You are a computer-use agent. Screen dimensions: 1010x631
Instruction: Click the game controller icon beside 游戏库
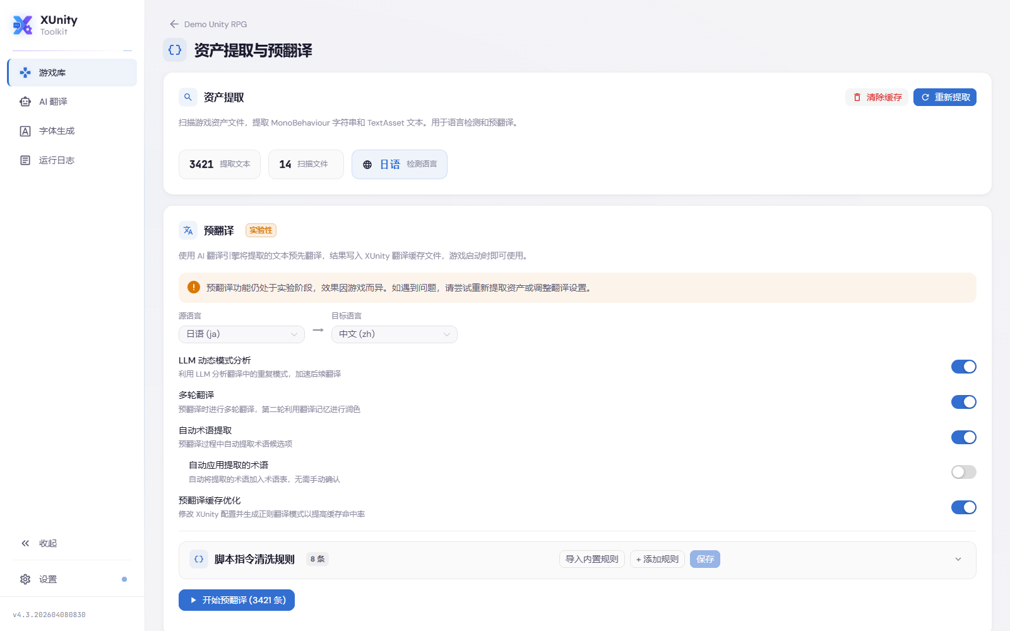[25, 73]
